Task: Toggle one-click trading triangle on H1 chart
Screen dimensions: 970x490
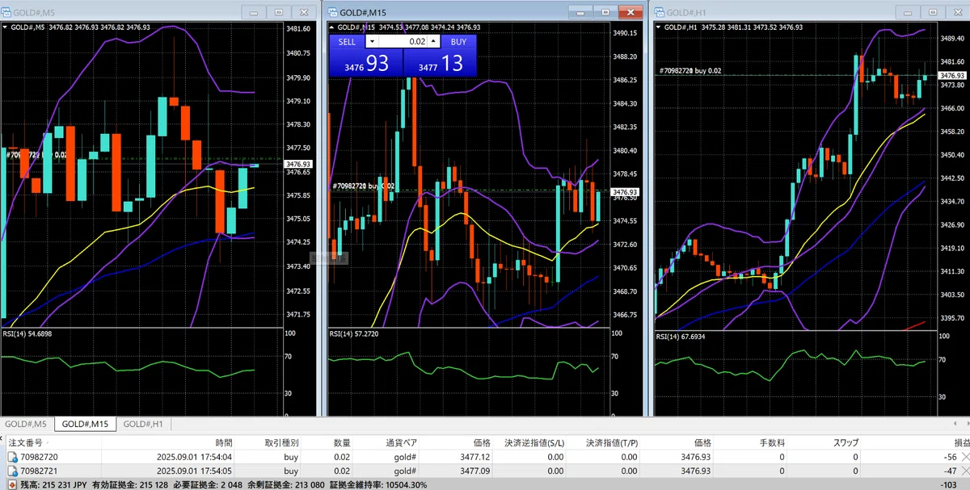Action: 660,27
